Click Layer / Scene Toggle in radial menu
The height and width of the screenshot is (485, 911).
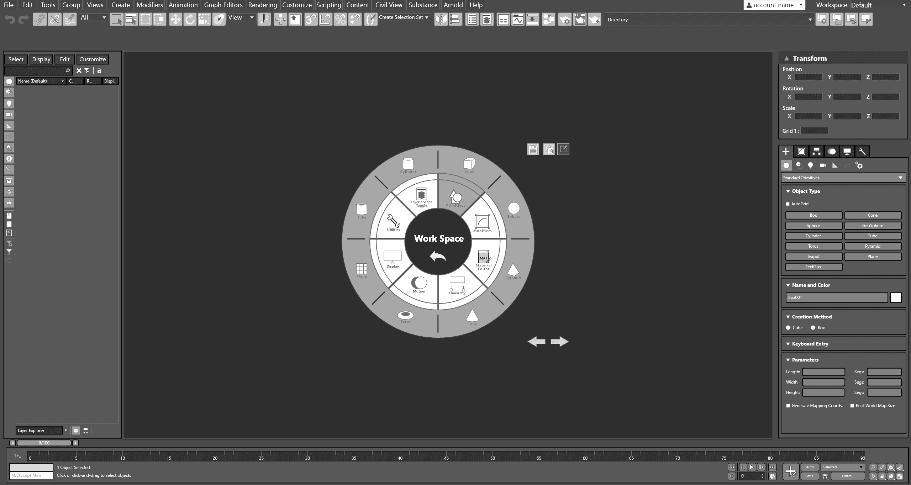pyautogui.click(x=421, y=197)
